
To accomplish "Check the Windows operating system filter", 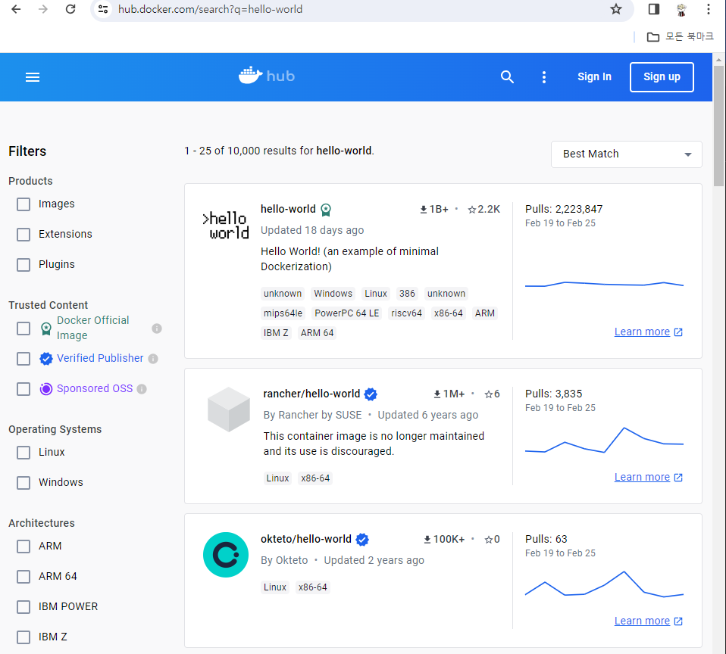I will click(x=23, y=483).
